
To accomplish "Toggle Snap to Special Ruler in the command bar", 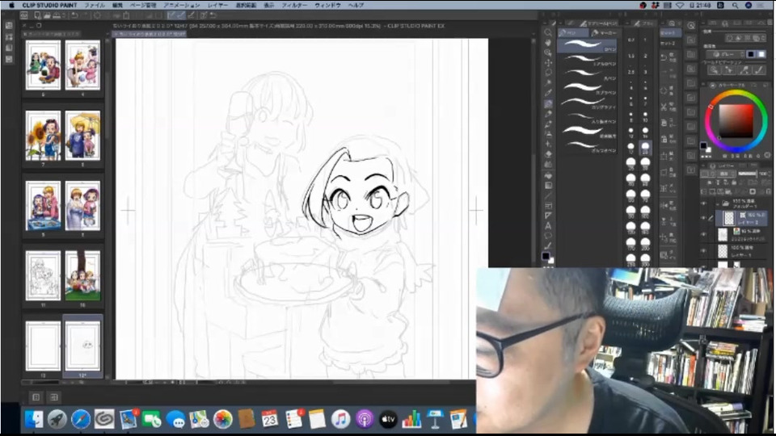I will (x=182, y=15).
